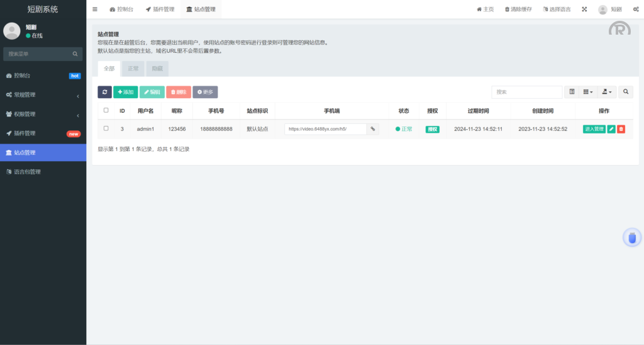This screenshot has height=345, width=644.
Task: Click the green 添加 button
Action: tap(126, 92)
